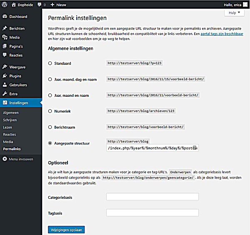Viewport: 250px width, 235px height.
Task: Go to Lezen settings submenu
Action: [7, 127]
